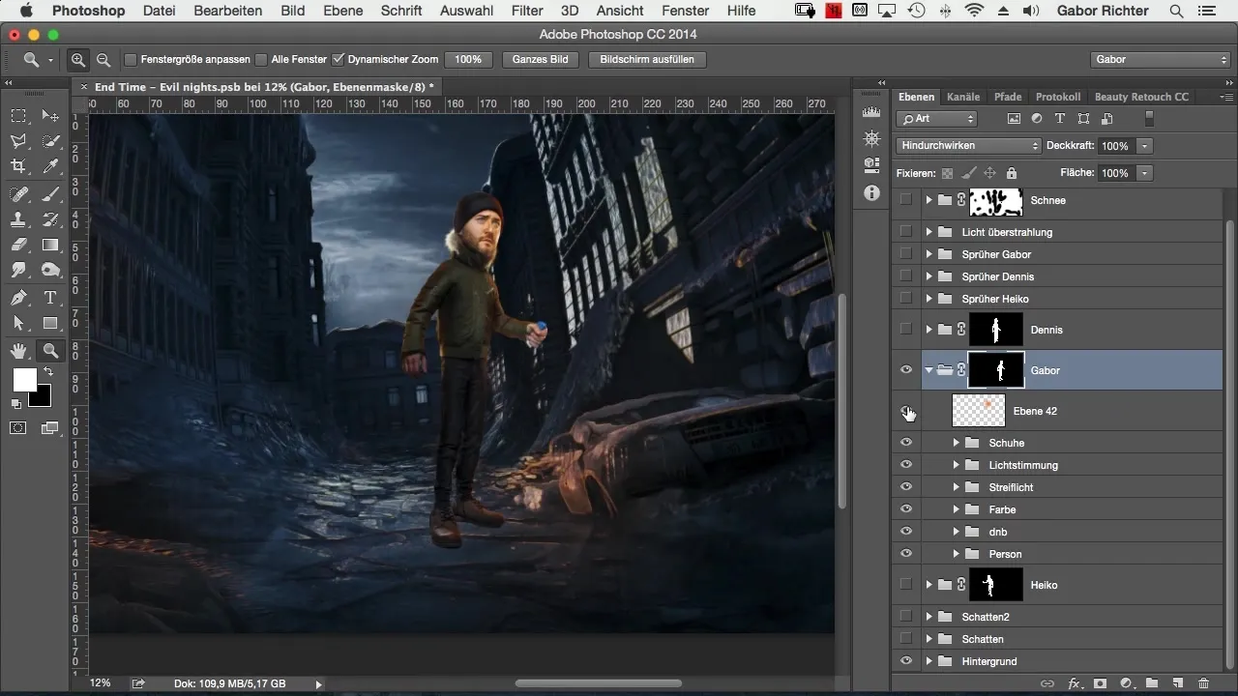Open the Ebene menu
This screenshot has height=696, width=1238.
[343, 11]
